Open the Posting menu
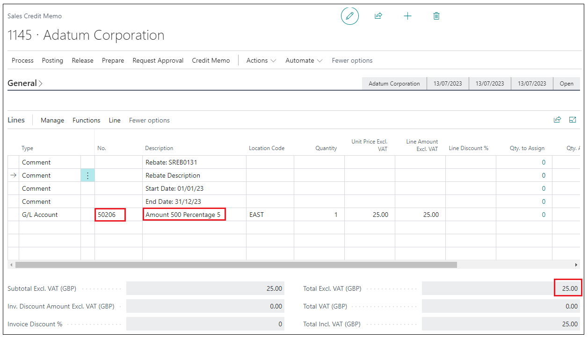This screenshot has height=338, width=588. 52,60
